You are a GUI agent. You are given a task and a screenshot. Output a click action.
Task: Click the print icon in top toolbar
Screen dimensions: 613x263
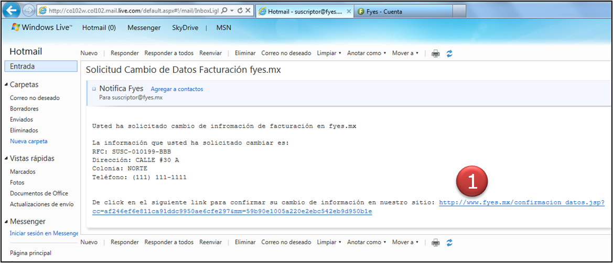[435, 53]
